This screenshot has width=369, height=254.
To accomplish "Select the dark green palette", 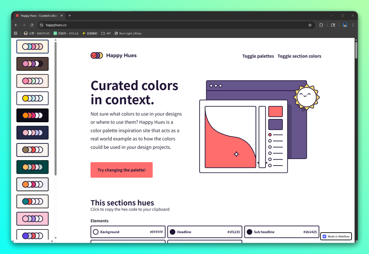I will tap(32, 167).
